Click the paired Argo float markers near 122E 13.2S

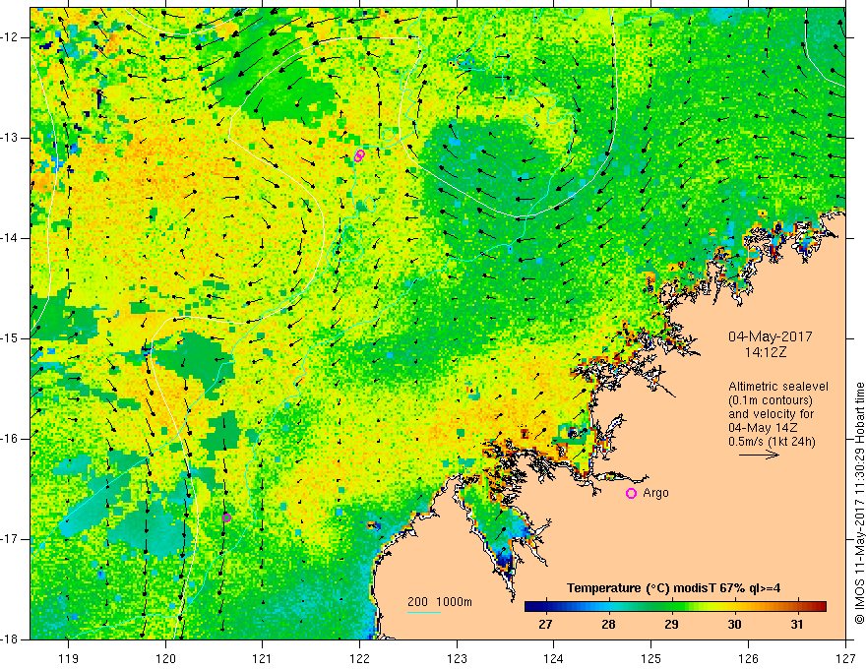[x=359, y=155]
